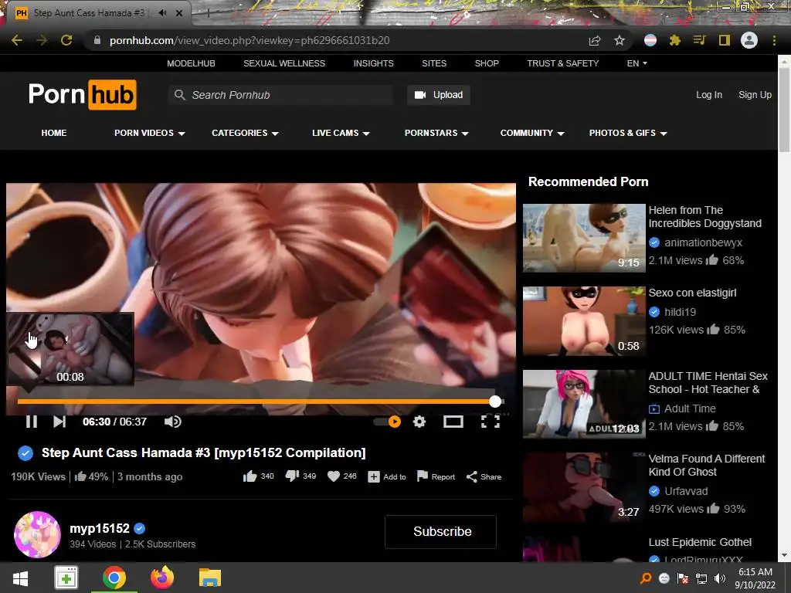Skip to the next video
Viewport: 791px width, 593px height.
[x=59, y=422]
